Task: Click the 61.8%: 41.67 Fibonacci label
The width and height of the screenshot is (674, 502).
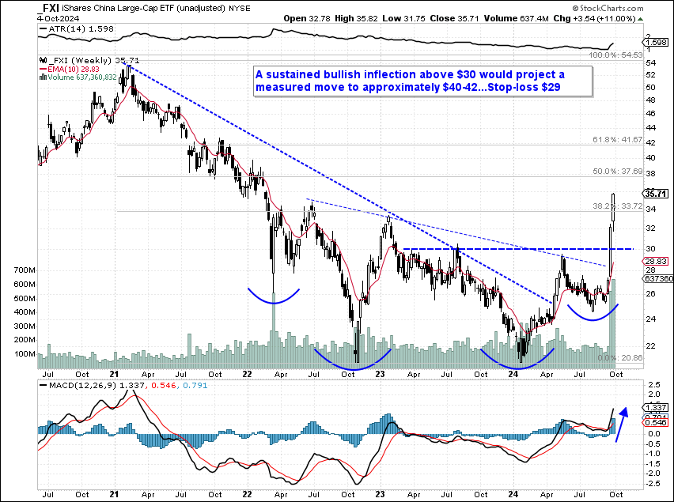Action: click(618, 140)
